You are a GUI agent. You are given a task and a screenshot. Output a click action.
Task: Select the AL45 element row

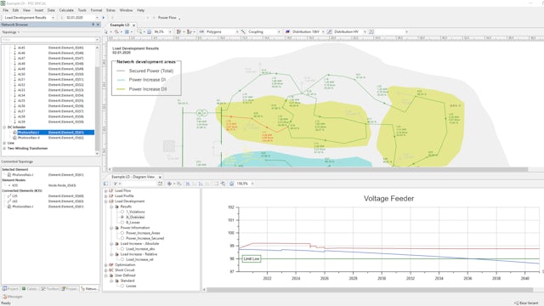click(50, 48)
